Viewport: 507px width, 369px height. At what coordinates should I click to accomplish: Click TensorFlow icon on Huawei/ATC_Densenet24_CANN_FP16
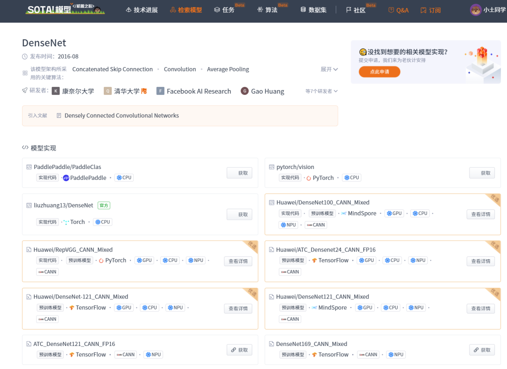pos(314,261)
